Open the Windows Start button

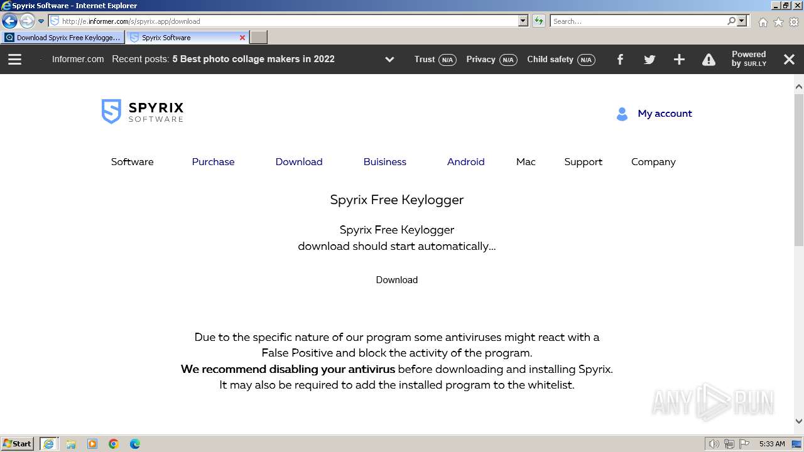point(18,444)
